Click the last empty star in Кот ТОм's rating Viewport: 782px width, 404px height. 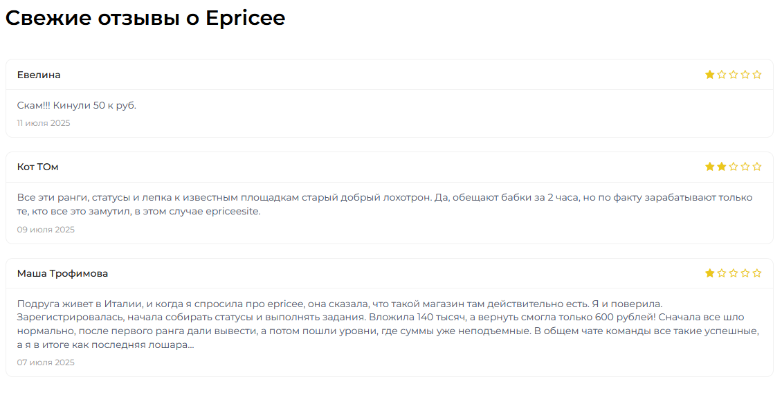pos(757,167)
